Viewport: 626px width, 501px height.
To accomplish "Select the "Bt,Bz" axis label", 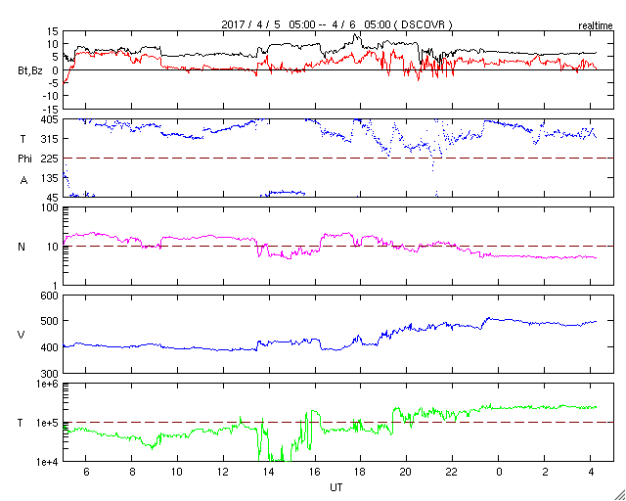I will click(x=30, y=72).
